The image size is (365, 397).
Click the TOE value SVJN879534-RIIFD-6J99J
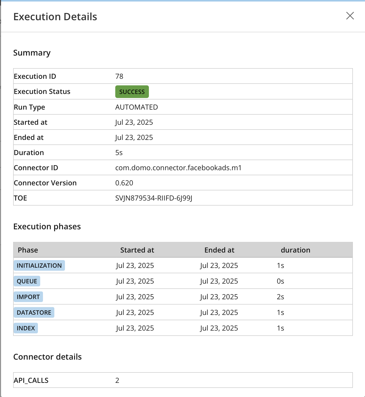point(154,198)
